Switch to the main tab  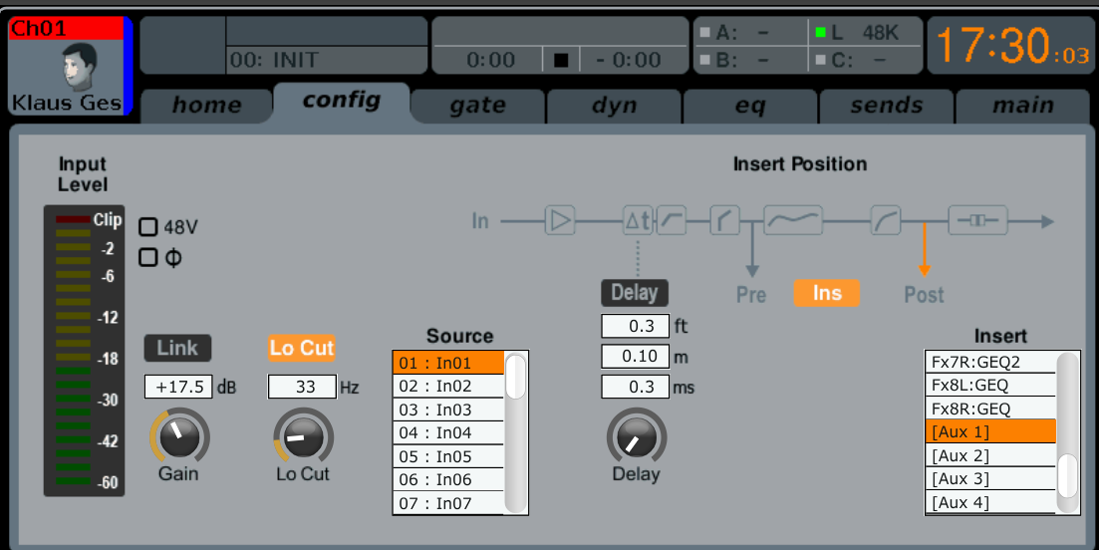(1022, 105)
